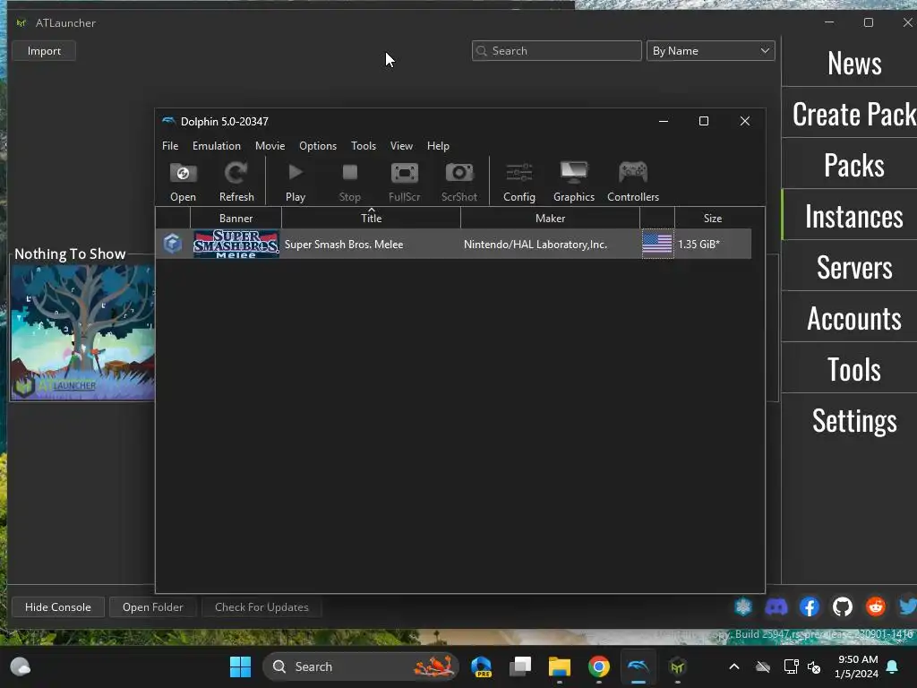Click the taskbar Search box
This screenshot has height=688, width=917.
click(x=361, y=666)
